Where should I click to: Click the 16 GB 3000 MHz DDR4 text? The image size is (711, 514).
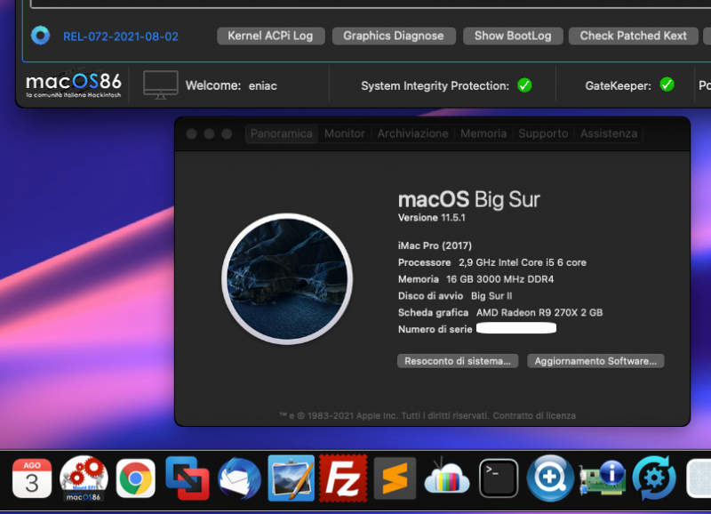(500, 279)
